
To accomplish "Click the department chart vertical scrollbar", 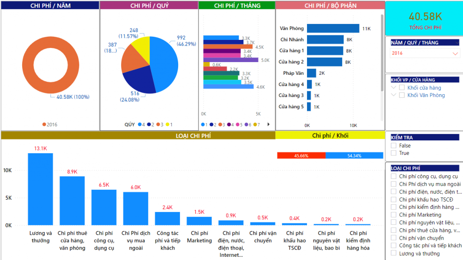I will 382,53.
